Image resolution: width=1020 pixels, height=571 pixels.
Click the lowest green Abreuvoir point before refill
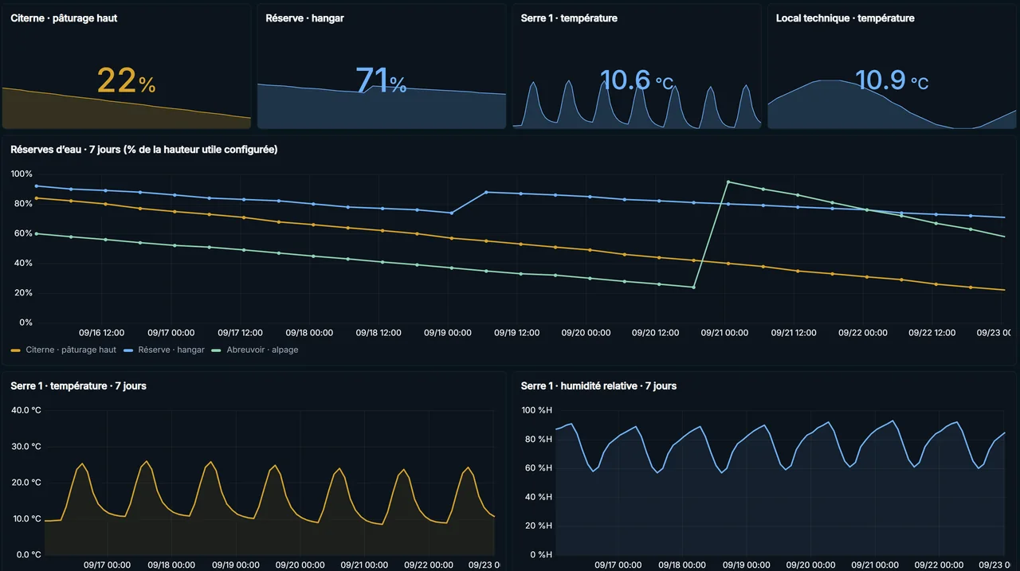click(693, 287)
